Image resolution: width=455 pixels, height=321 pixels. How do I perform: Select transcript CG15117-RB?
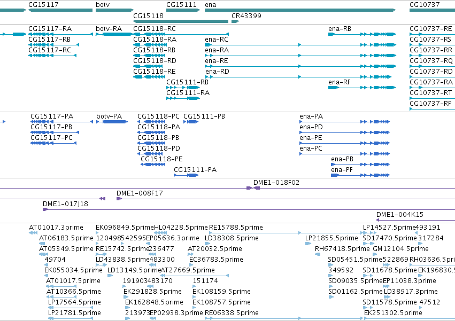[49, 40]
